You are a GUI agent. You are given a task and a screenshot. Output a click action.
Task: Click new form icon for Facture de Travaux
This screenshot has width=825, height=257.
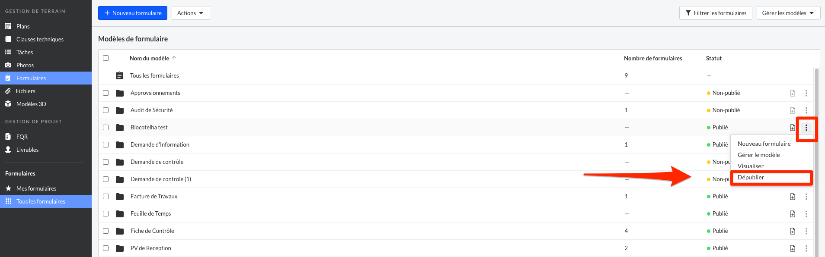[x=793, y=197]
